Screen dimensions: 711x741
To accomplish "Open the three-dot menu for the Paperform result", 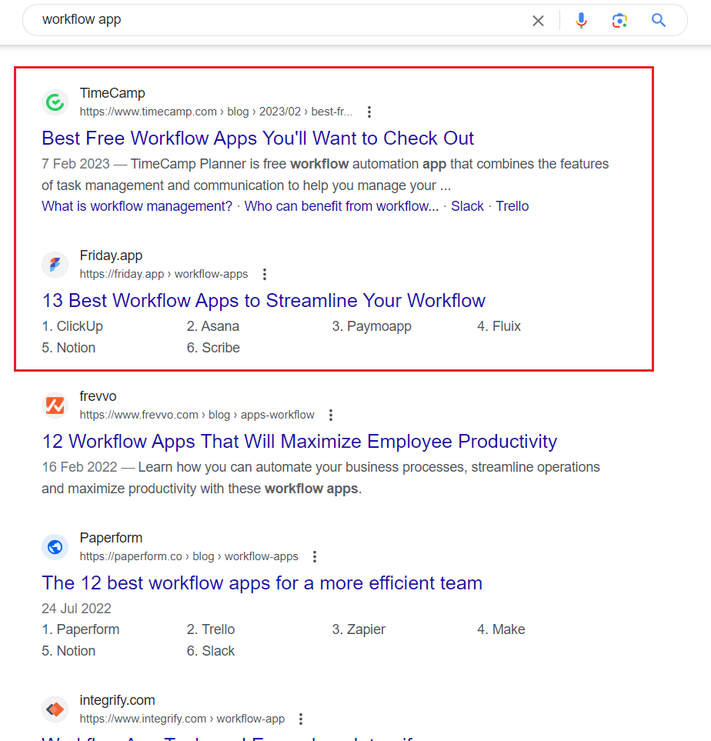I will pos(315,557).
